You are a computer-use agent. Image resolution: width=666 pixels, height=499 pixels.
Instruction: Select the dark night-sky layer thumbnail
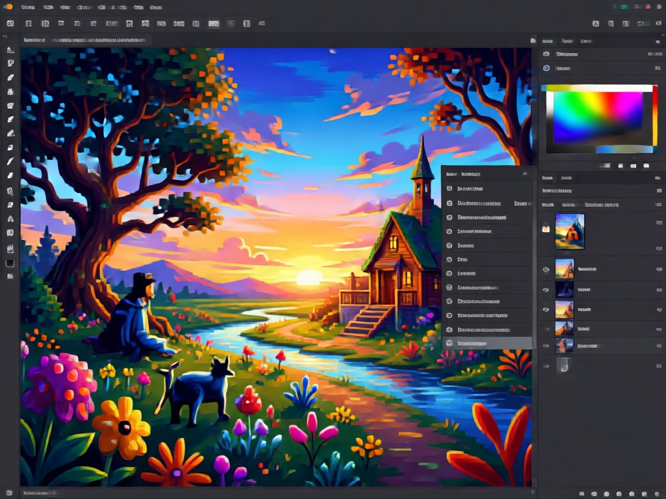[565, 289]
